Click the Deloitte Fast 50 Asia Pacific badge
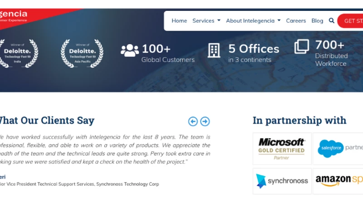The image size is (363, 218). 82,54
